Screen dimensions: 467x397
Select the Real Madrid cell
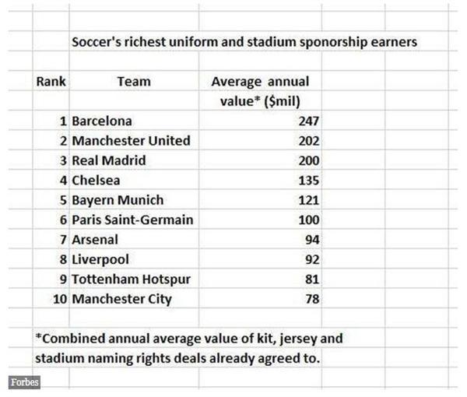coord(109,160)
